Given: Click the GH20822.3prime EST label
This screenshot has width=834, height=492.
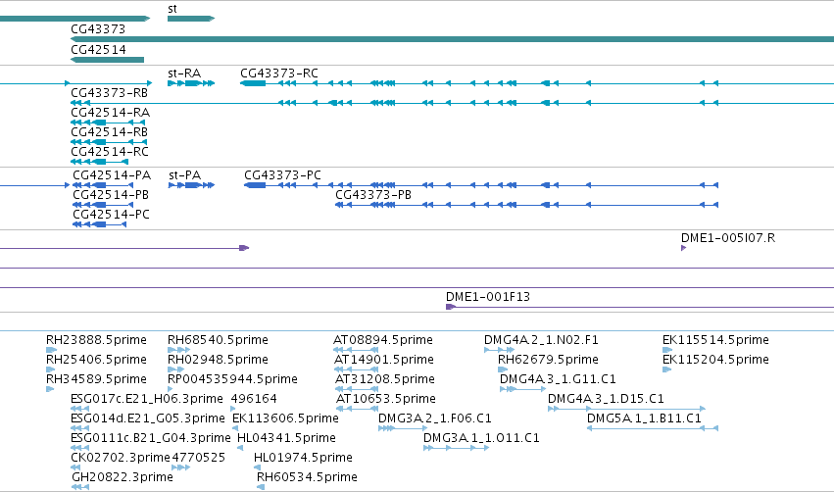Looking at the screenshot, I should 123,477.
